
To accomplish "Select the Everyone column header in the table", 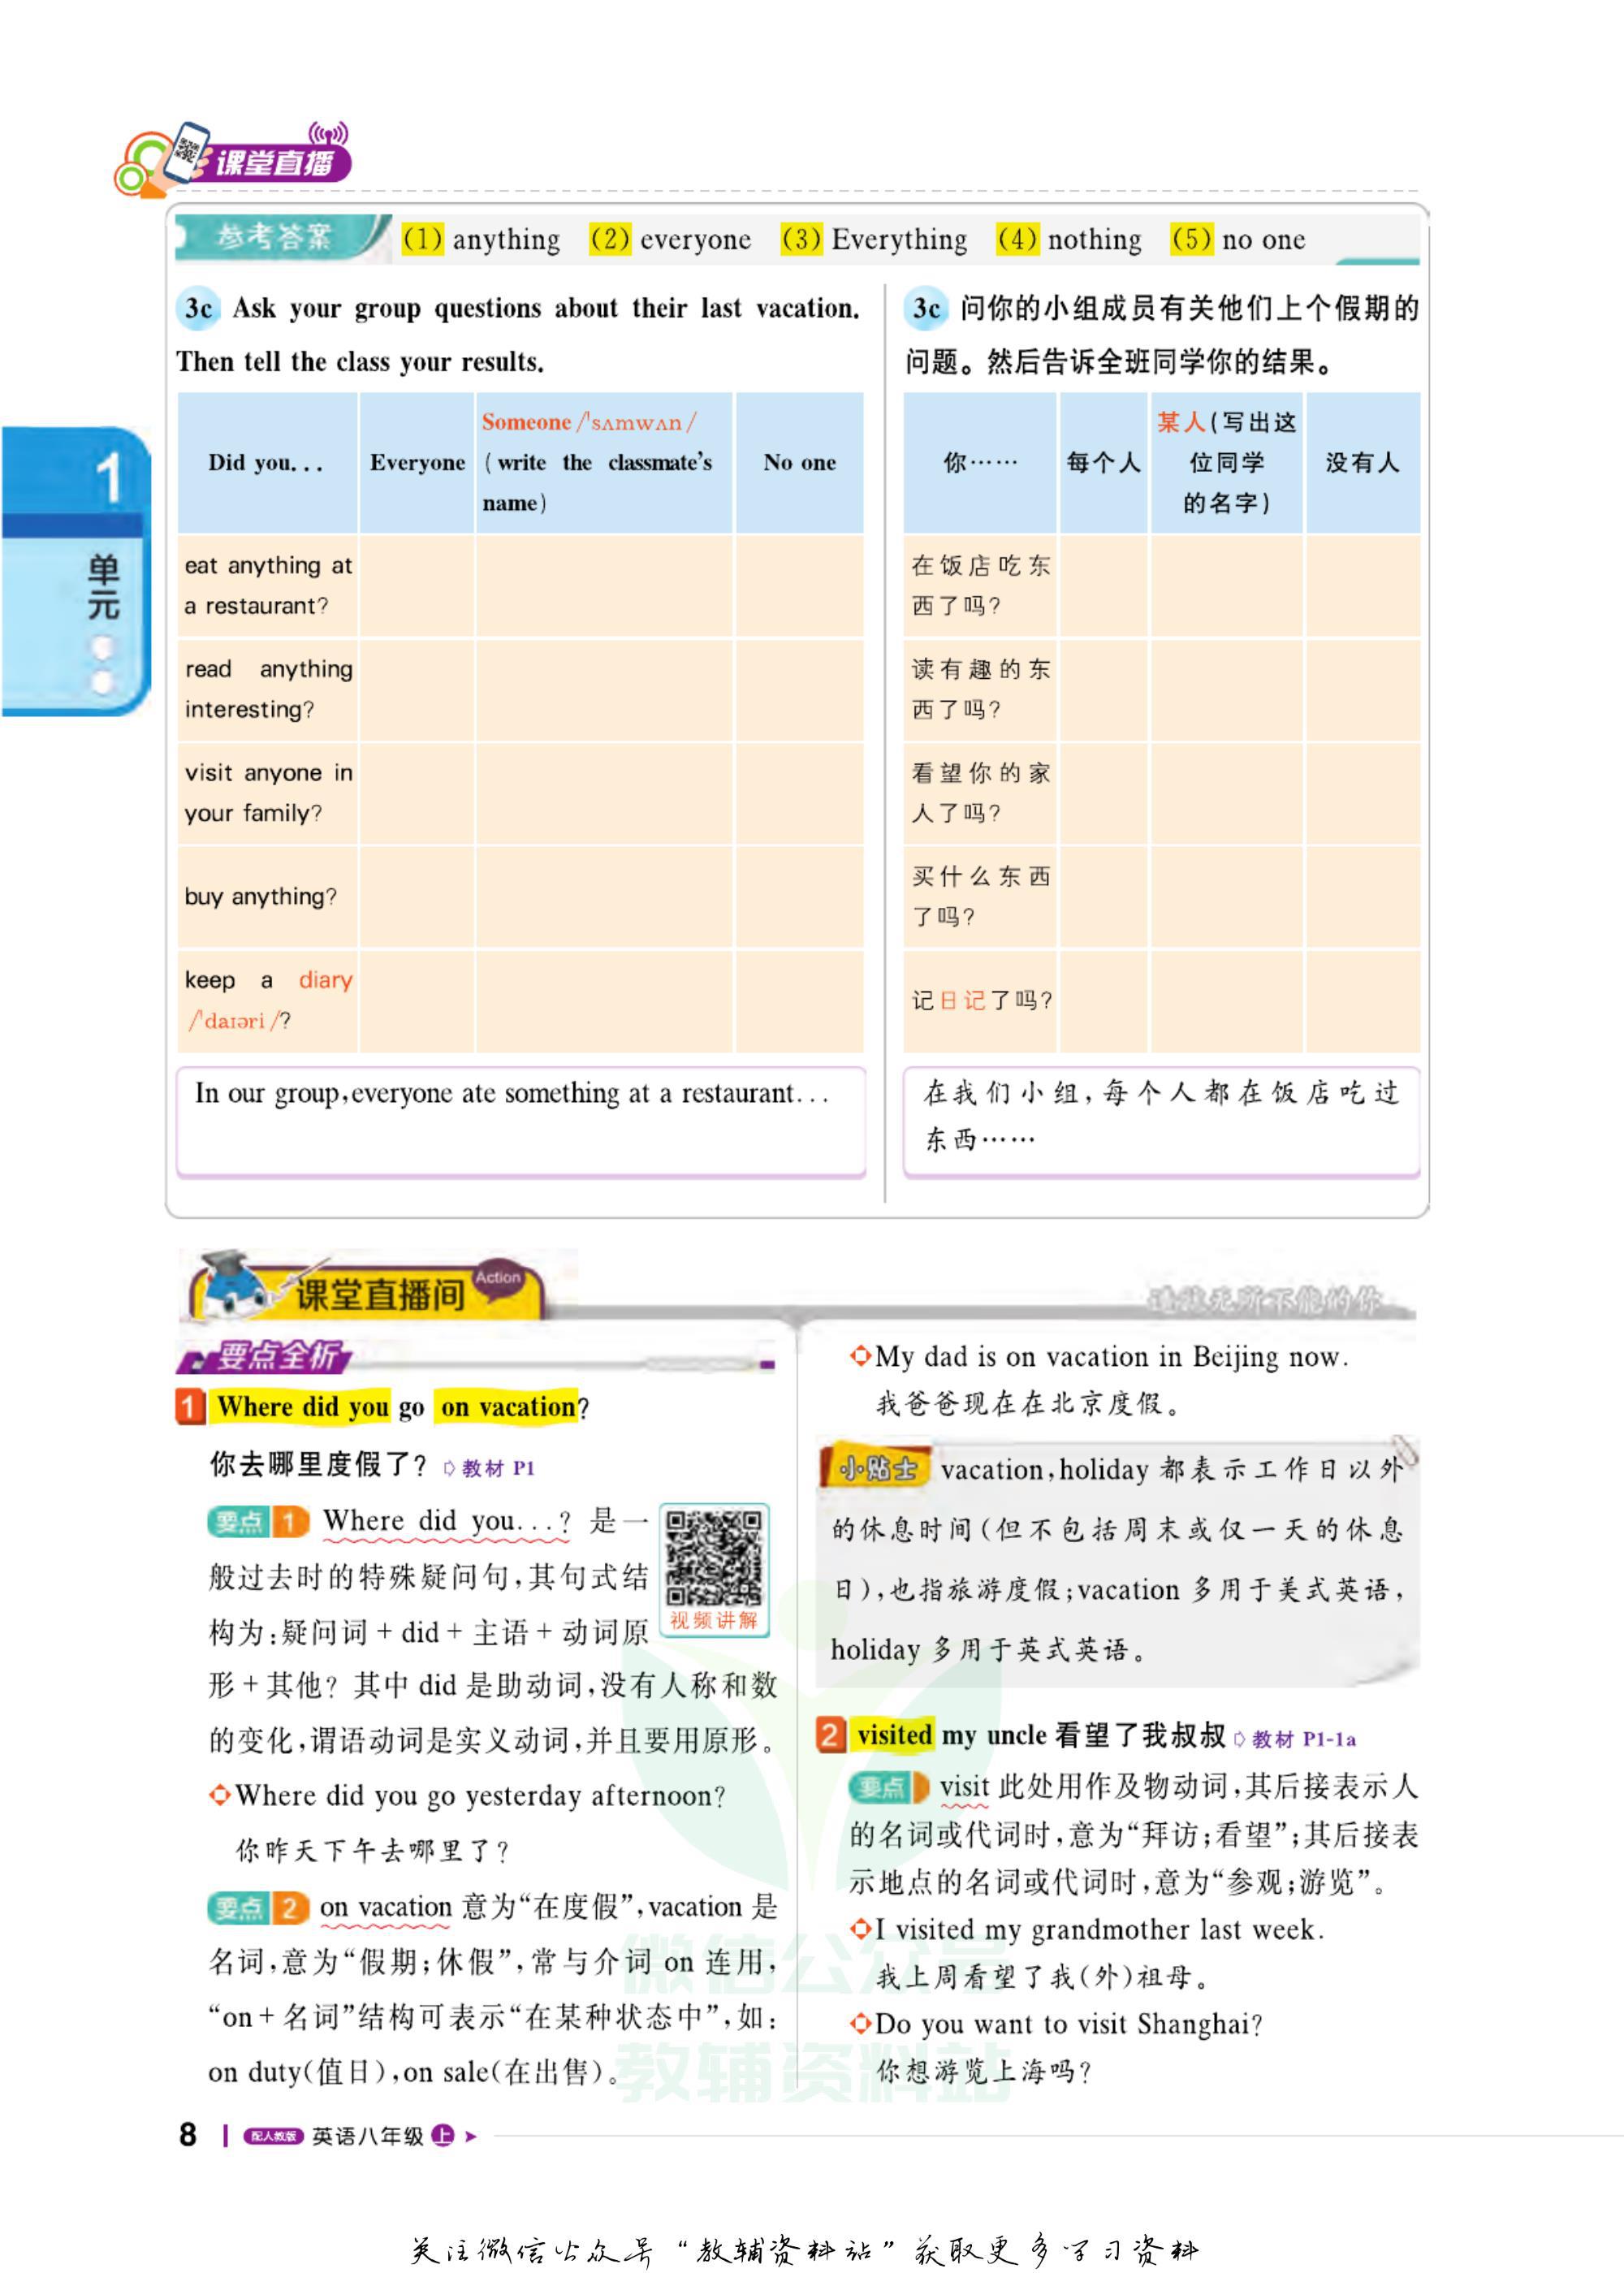I will [x=418, y=464].
